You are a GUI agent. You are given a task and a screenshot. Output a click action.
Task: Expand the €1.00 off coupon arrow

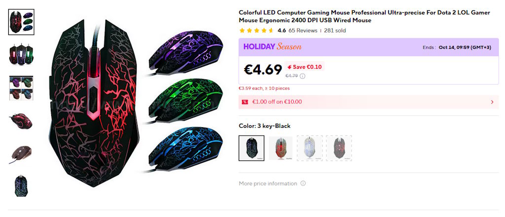pos(492,102)
